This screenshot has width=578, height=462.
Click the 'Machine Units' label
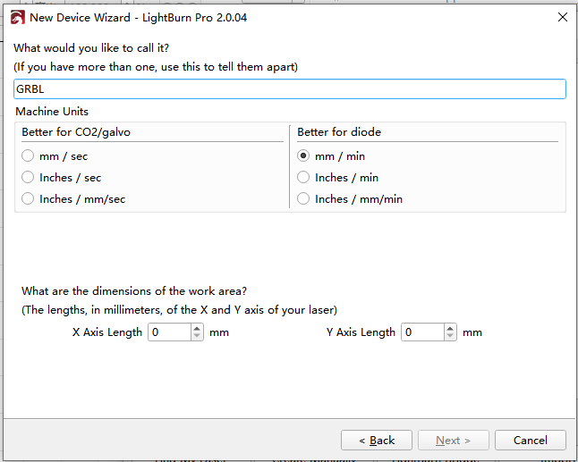click(52, 111)
